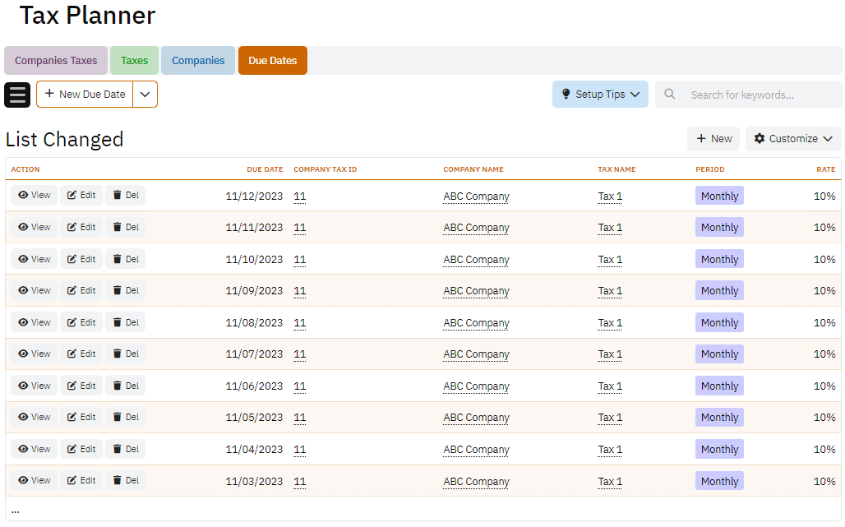
Task: View the 11/05/2023 due date record
Action: [x=35, y=417]
